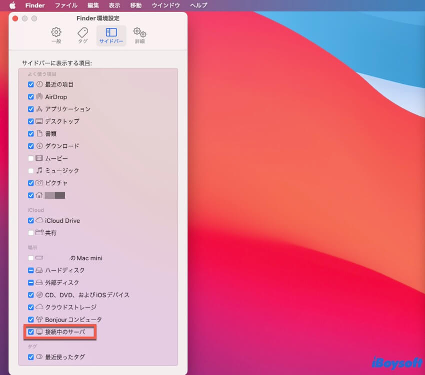Open the ウインドウ menu
Viewport: 425px width, 375px height.
tap(166, 5)
